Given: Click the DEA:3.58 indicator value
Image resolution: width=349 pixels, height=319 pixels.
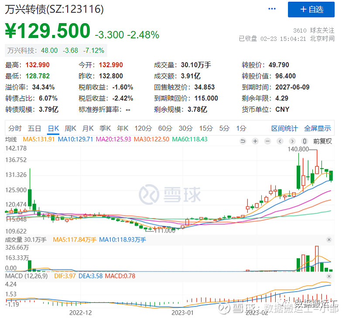Looking at the screenshot, I should point(91,276).
